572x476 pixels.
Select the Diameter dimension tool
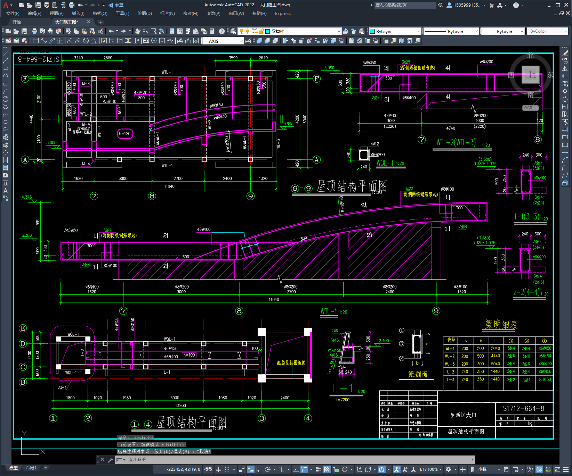pyautogui.click(x=86, y=41)
